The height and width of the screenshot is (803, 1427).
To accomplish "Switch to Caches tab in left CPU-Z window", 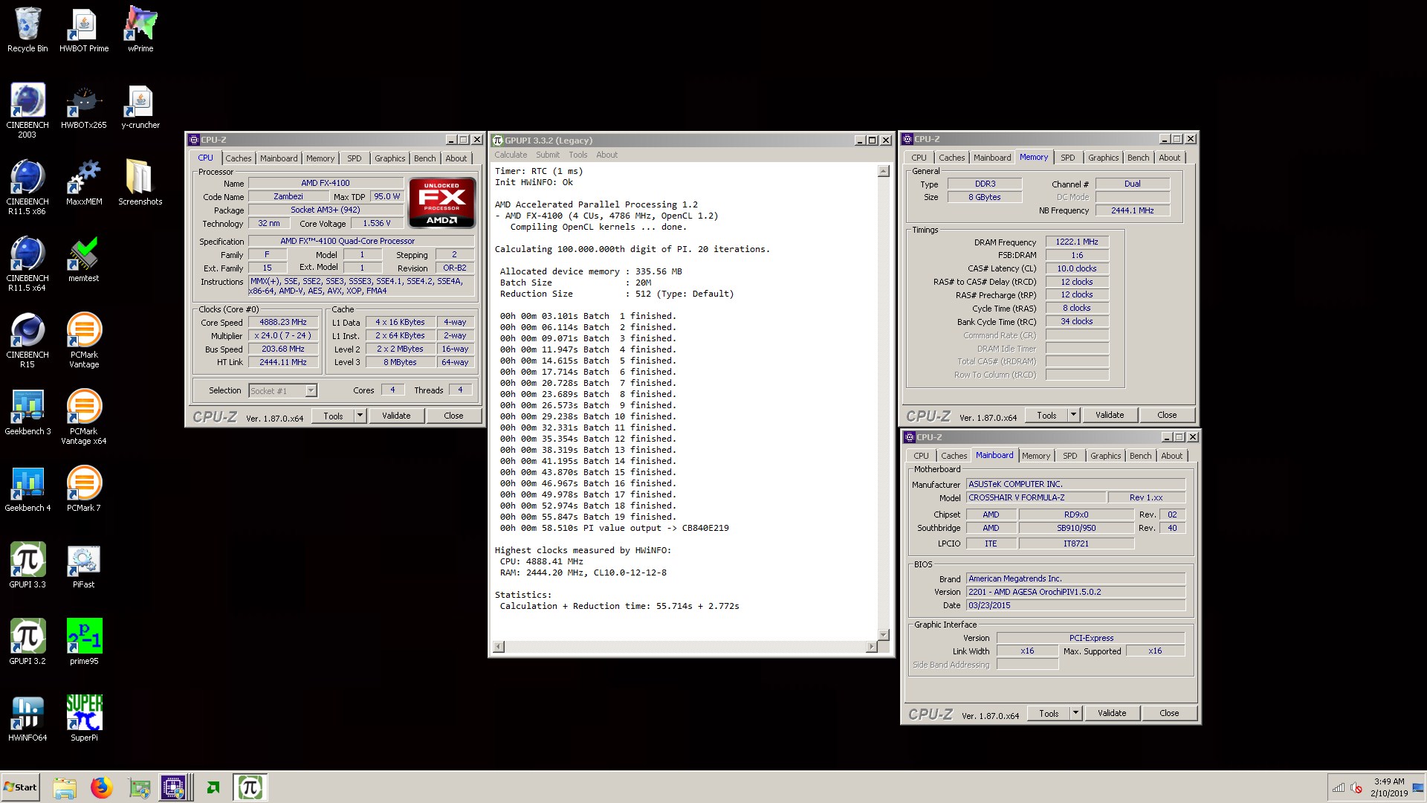I will coord(238,158).
